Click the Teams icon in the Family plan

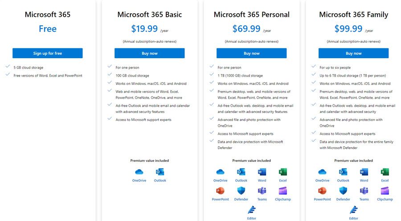[364, 191]
